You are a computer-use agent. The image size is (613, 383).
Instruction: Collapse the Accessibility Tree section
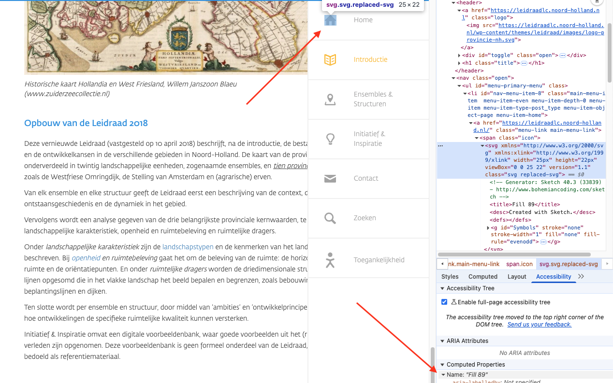coord(442,288)
